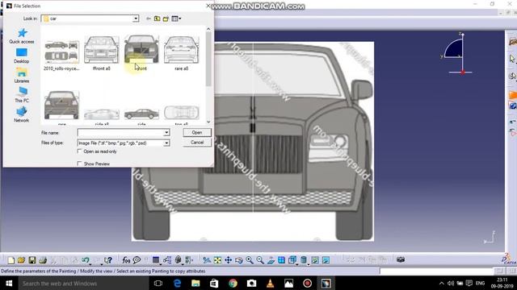Open Microsoft Edge from taskbar
The height and width of the screenshot is (290, 517).
pos(177,283)
